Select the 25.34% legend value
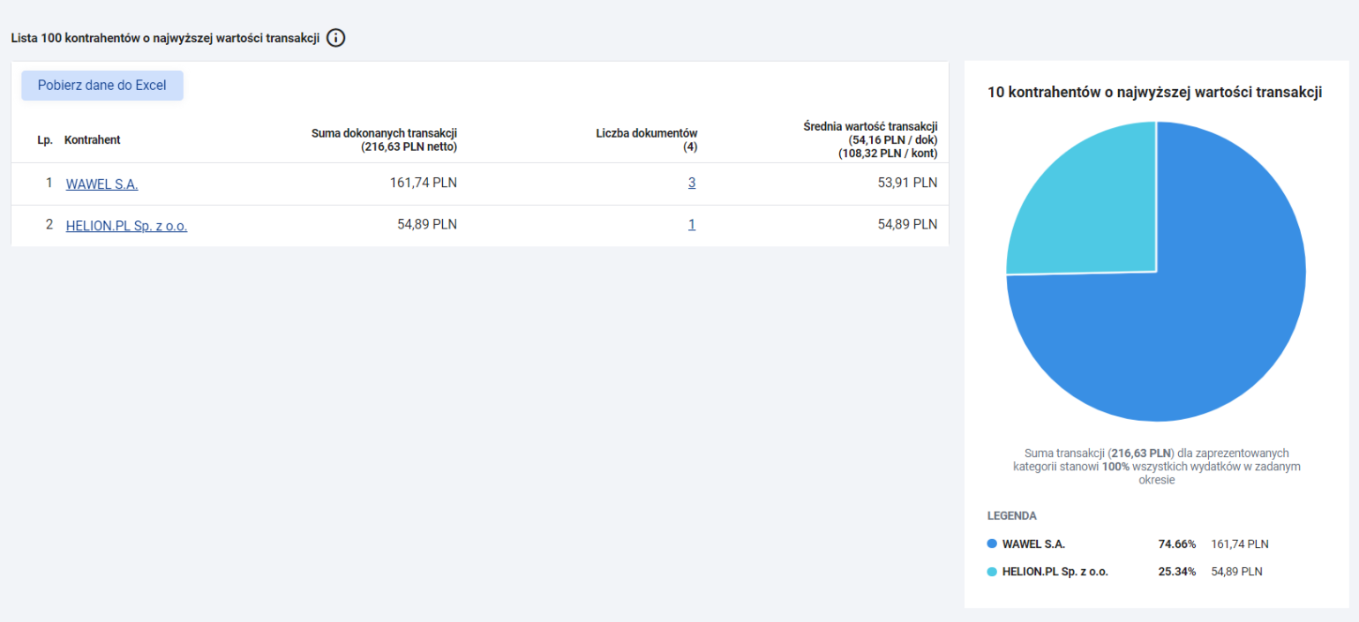This screenshot has width=1359, height=622. (1177, 572)
